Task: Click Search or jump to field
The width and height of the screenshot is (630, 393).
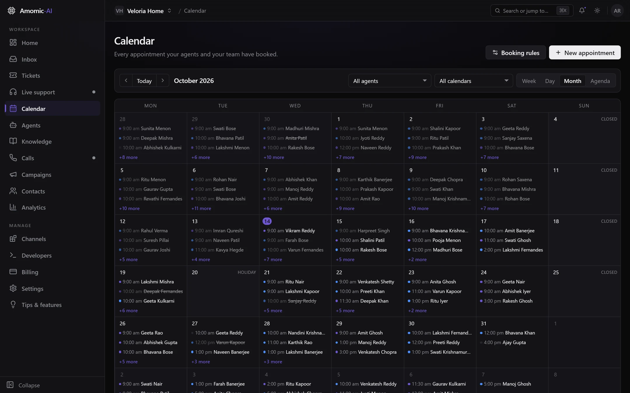Action: click(532, 11)
